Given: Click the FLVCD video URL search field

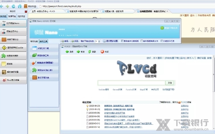Looking at the screenshot, I should coord(132,83).
